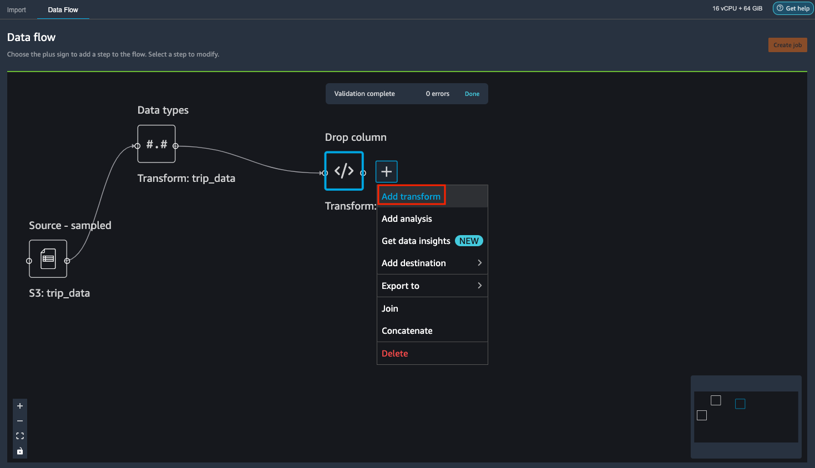Switch to the Import tab
This screenshot has height=468, width=815.
[x=17, y=9]
